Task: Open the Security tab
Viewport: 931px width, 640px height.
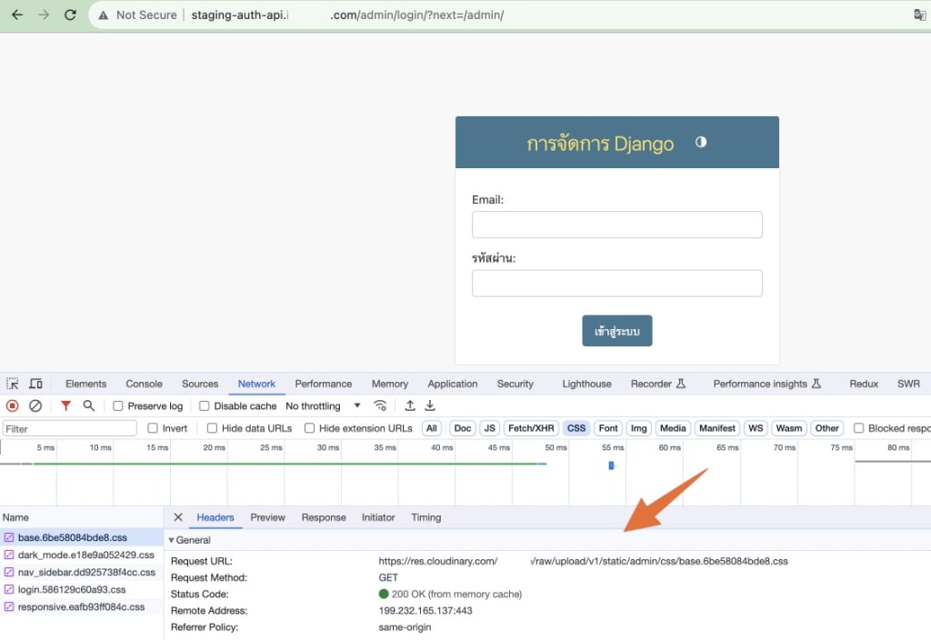Action: click(x=516, y=385)
